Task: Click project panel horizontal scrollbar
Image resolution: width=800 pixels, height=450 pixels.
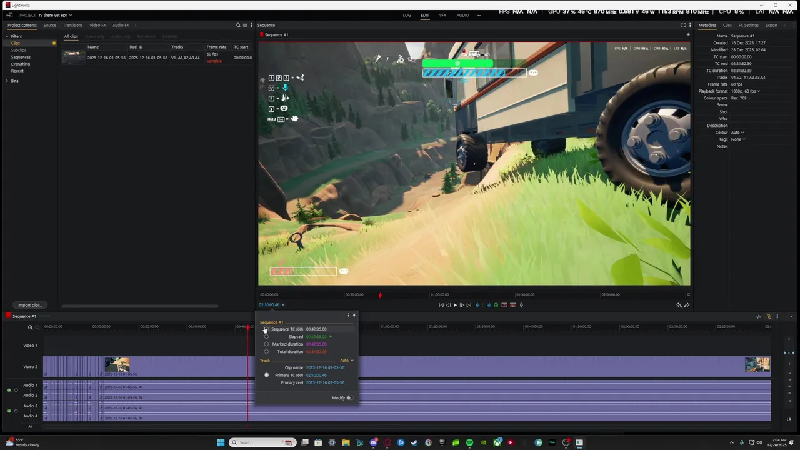Action: (x=139, y=306)
